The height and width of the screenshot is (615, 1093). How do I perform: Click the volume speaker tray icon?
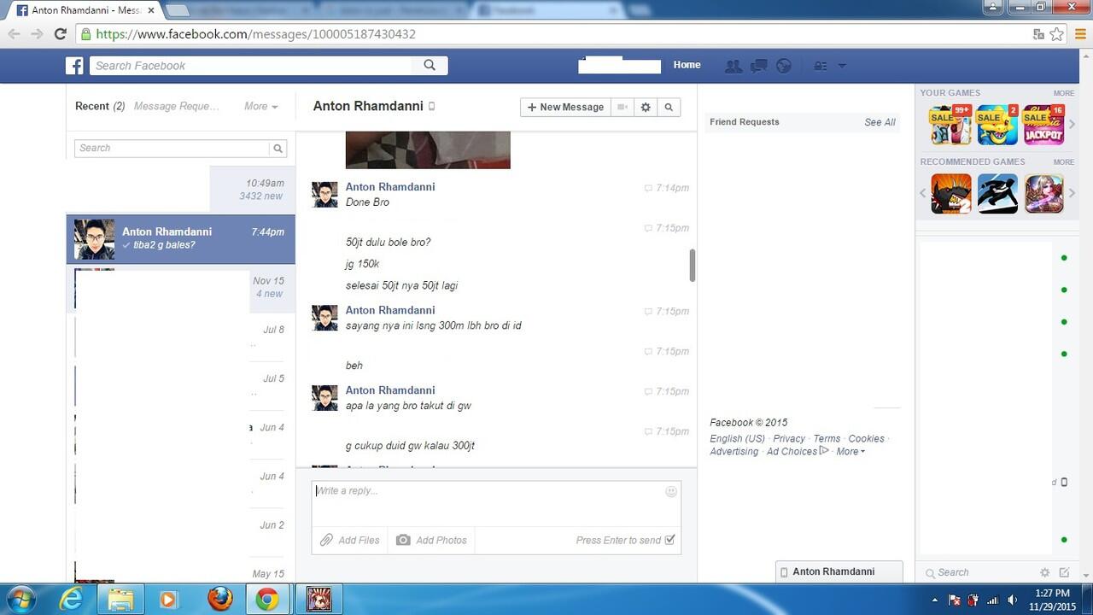[x=1013, y=600]
